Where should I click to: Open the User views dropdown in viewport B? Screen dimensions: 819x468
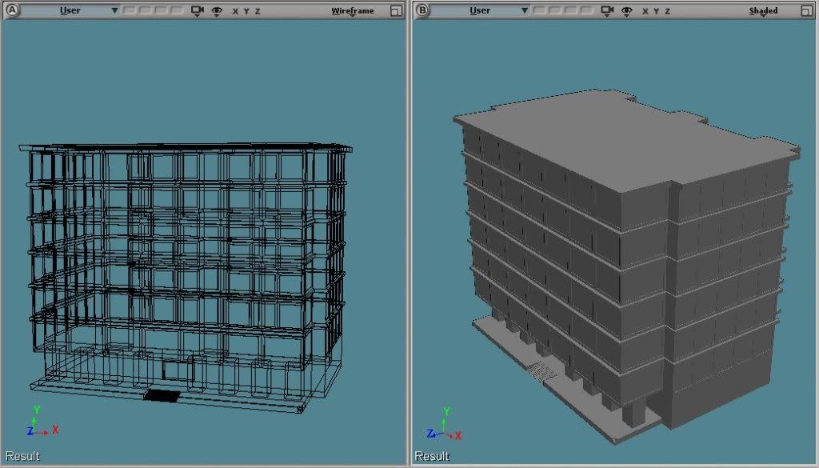pos(481,10)
